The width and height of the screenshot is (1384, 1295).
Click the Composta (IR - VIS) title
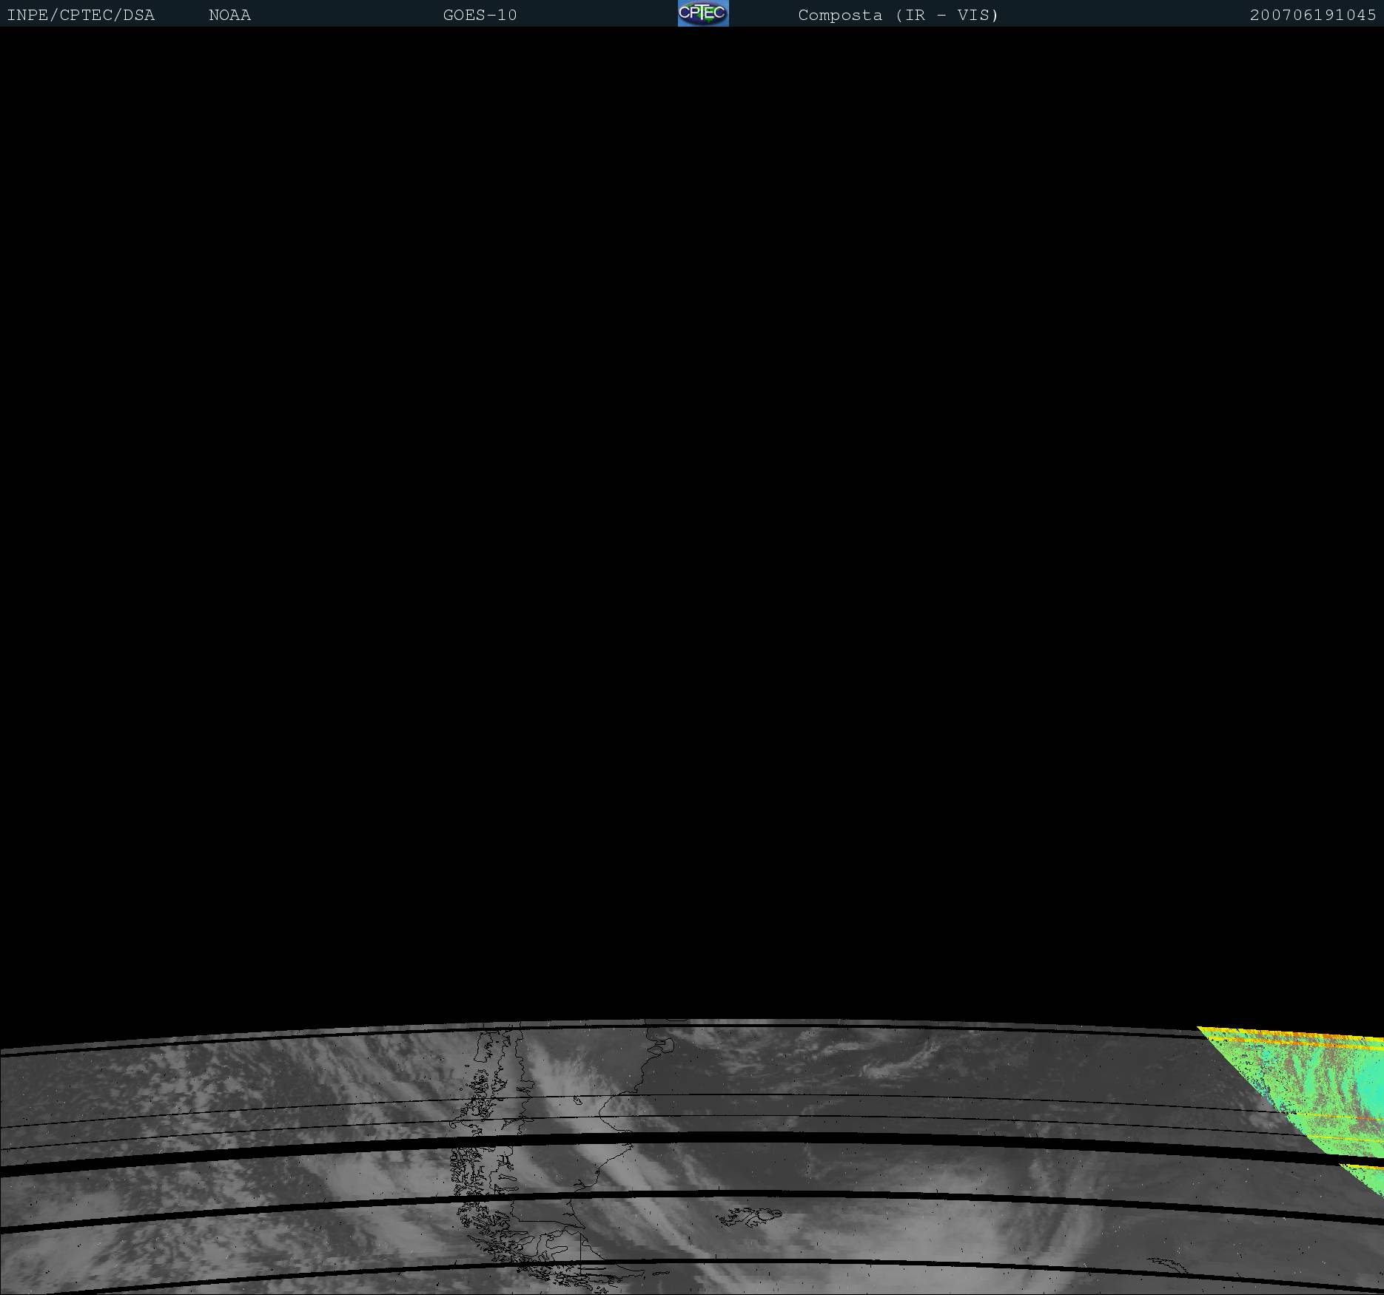[x=898, y=15]
